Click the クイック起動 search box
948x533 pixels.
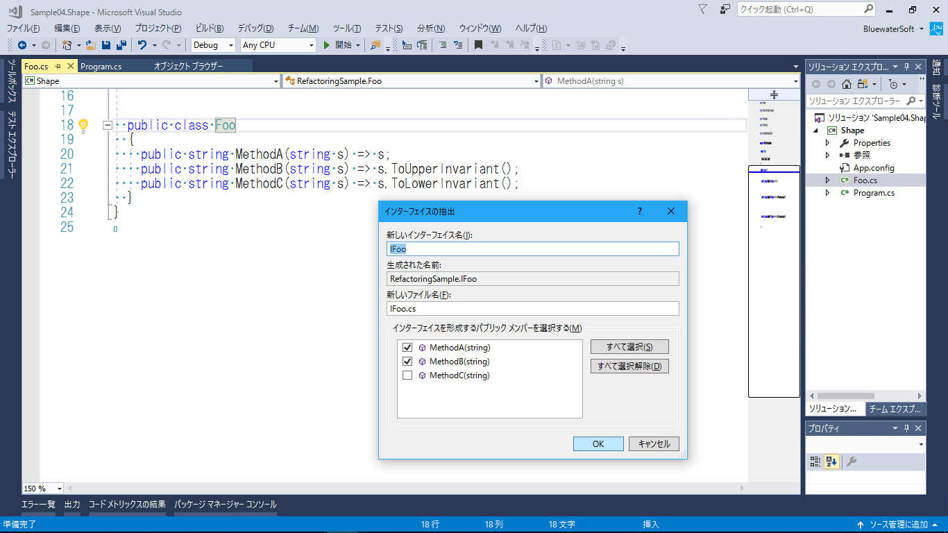point(798,9)
